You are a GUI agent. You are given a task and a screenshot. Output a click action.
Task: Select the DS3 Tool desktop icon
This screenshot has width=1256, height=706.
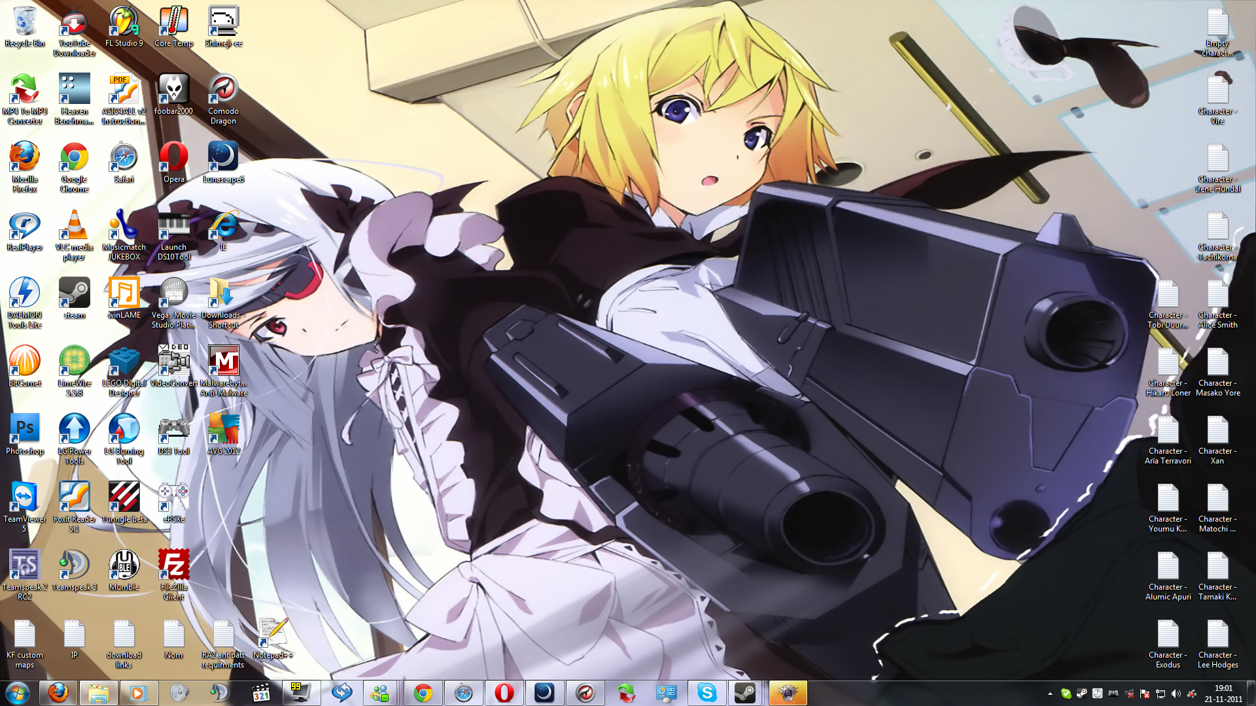[173, 435]
